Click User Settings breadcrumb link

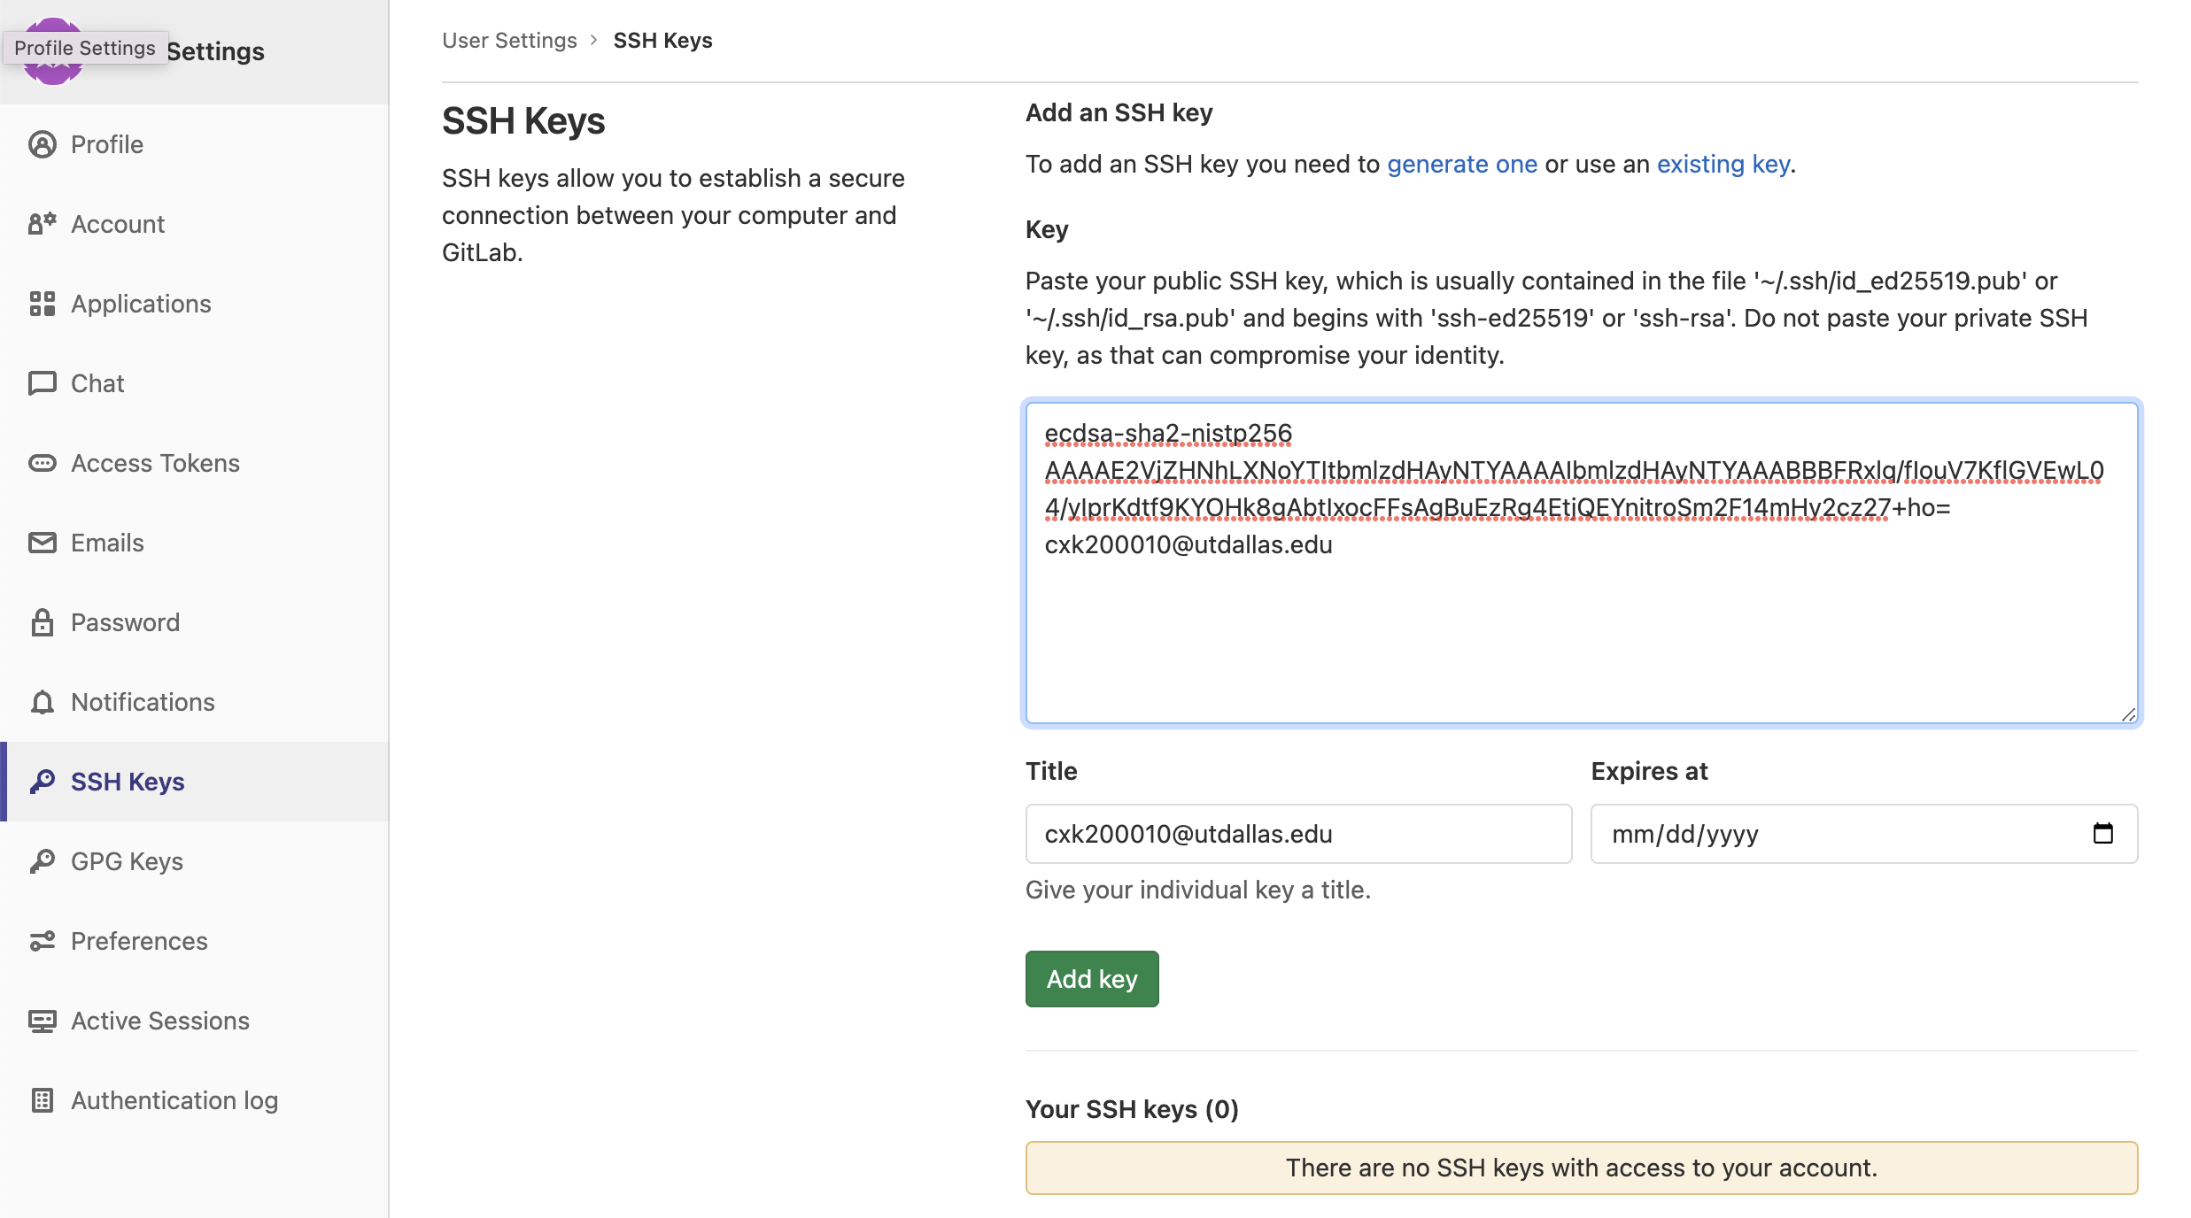coord(509,41)
